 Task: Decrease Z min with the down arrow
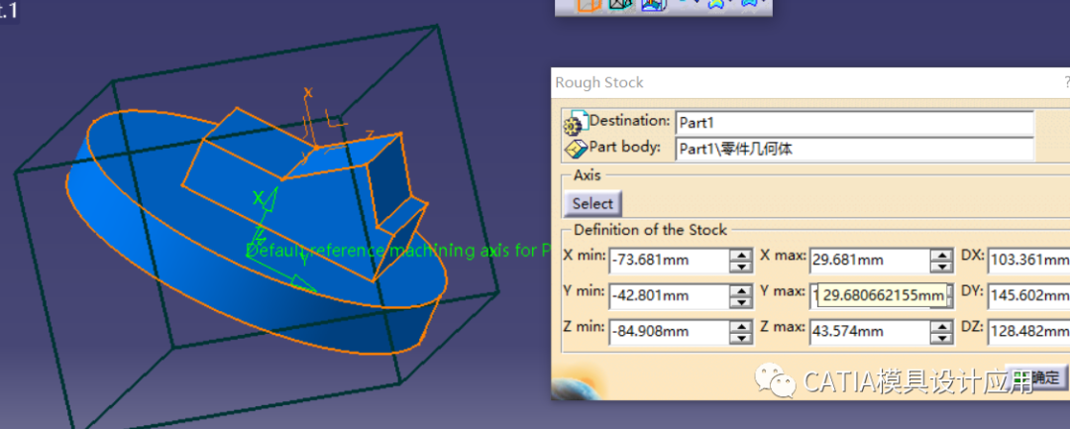pyautogui.click(x=740, y=338)
